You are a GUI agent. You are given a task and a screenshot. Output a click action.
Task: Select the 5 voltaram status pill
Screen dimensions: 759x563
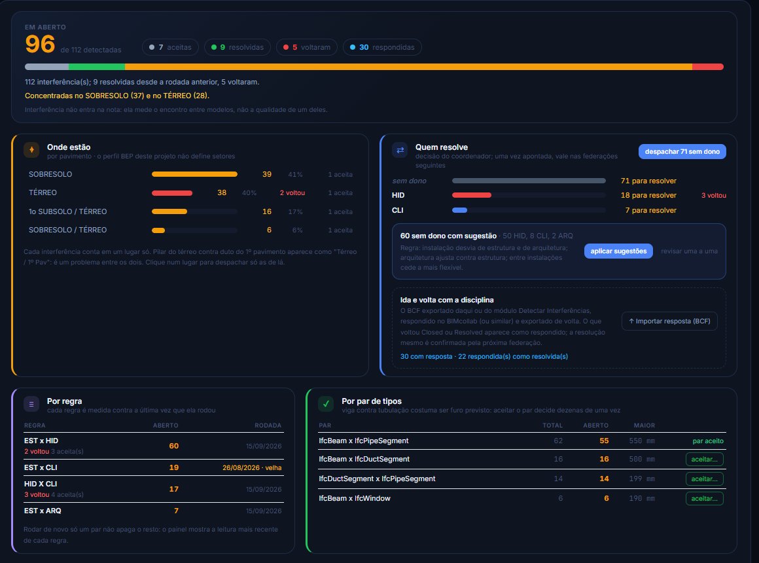coord(306,47)
